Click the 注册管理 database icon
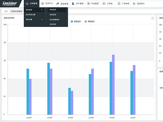The width and height of the screenshot is (163, 122). (x=27, y=3)
